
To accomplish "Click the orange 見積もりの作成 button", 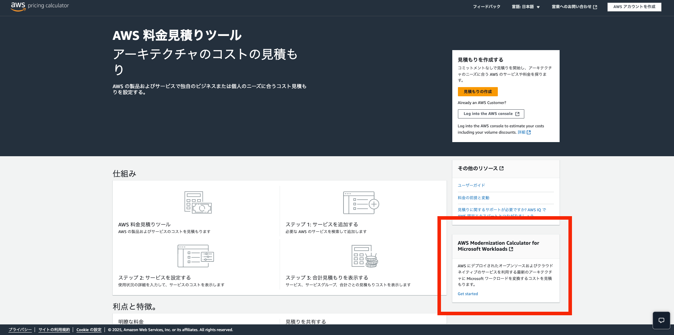I will click(x=477, y=92).
